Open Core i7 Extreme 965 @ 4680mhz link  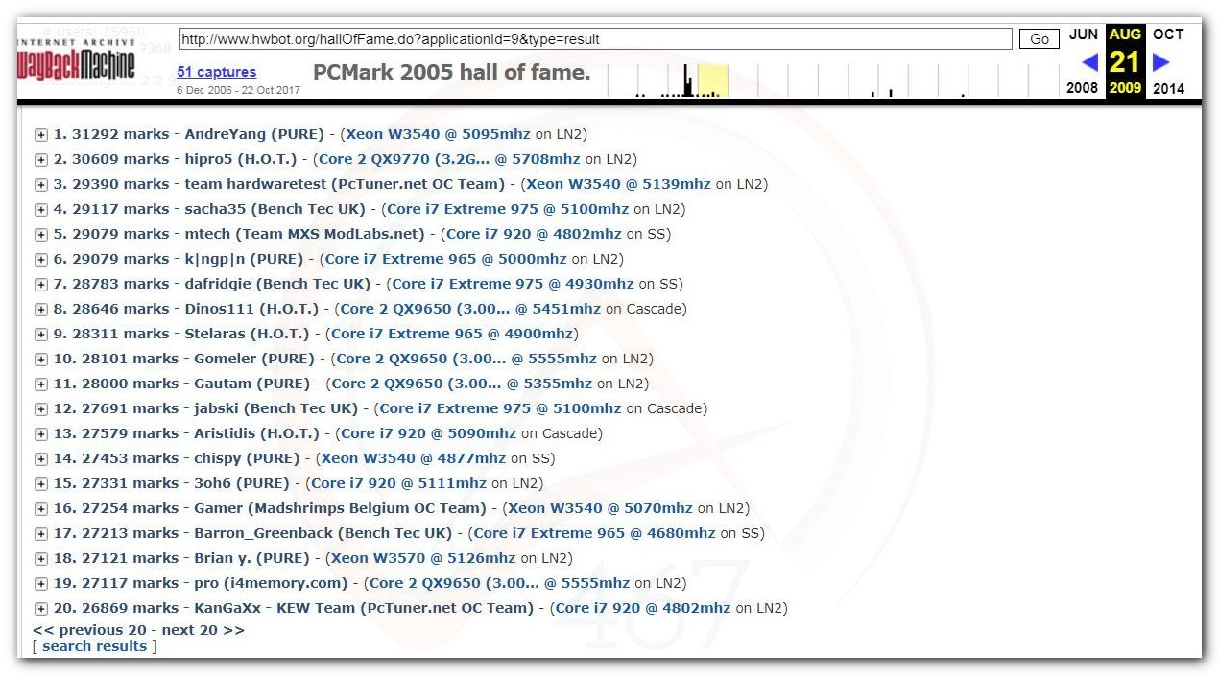click(594, 533)
